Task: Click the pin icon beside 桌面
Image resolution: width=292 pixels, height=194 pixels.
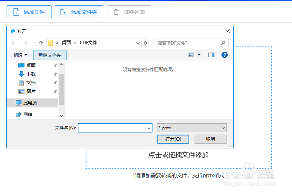Action: tap(55, 65)
